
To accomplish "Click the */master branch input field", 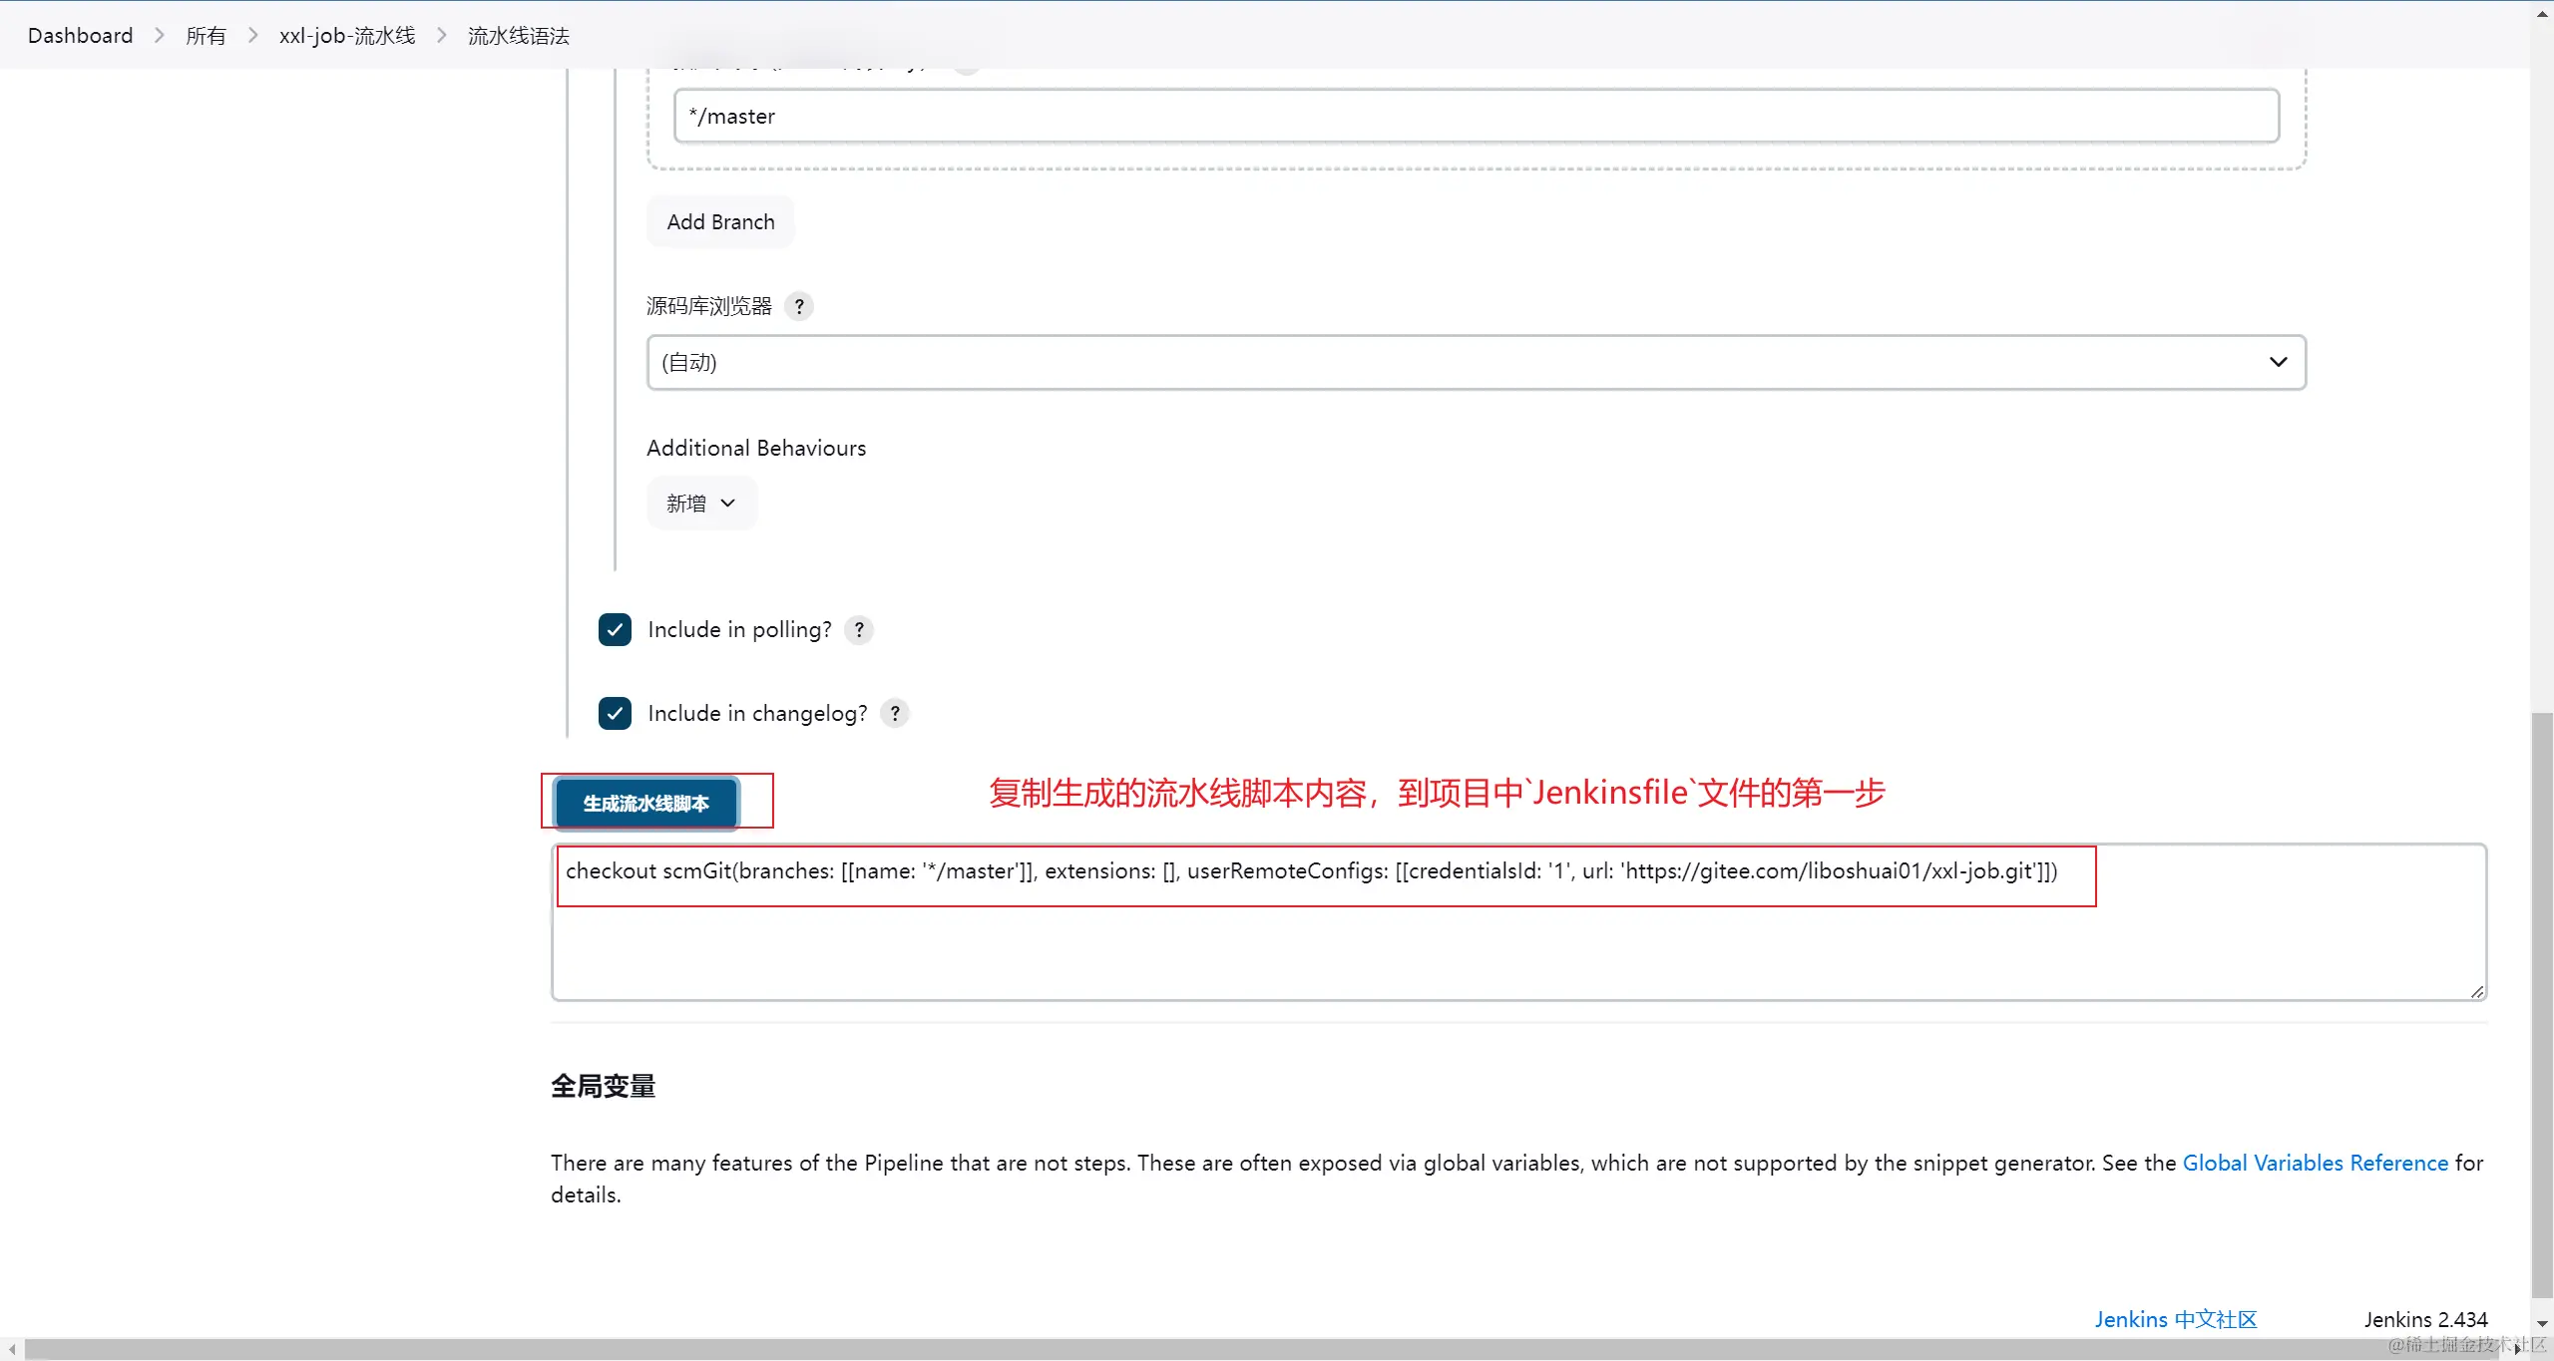I will (x=1476, y=117).
